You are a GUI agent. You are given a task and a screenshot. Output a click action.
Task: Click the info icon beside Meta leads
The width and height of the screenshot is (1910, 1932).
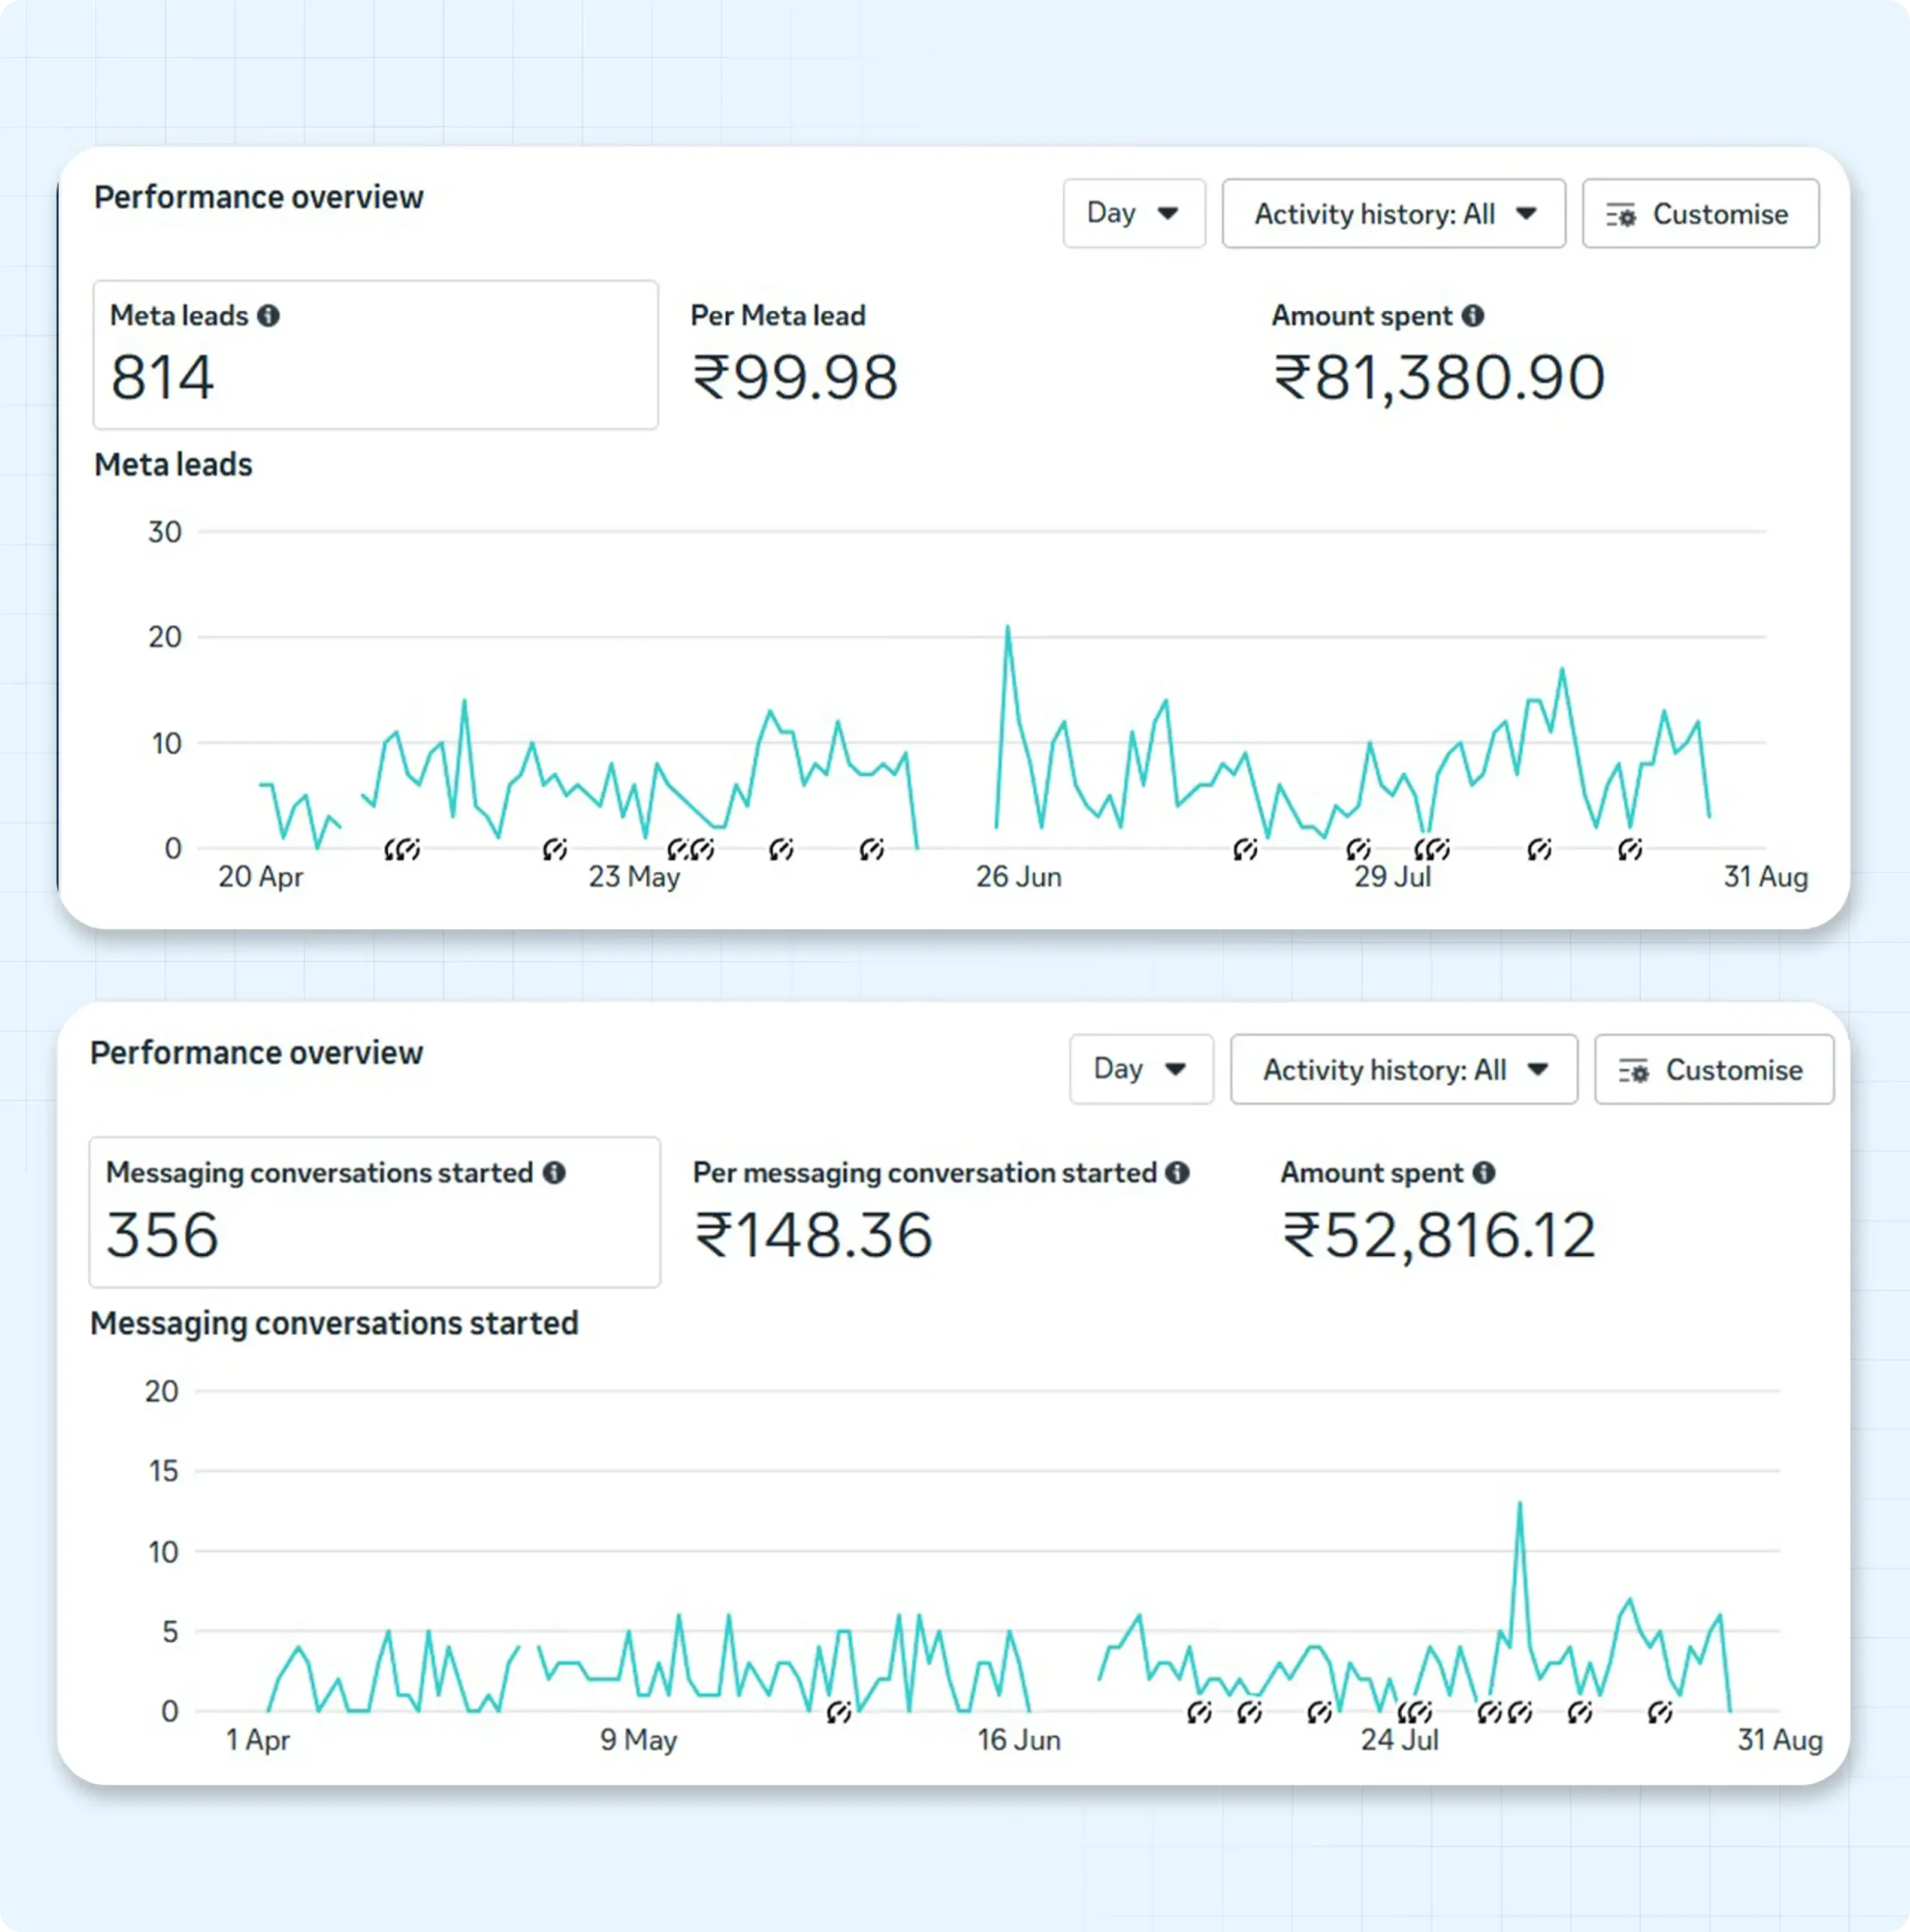pyautogui.click(x=268, y=316)
